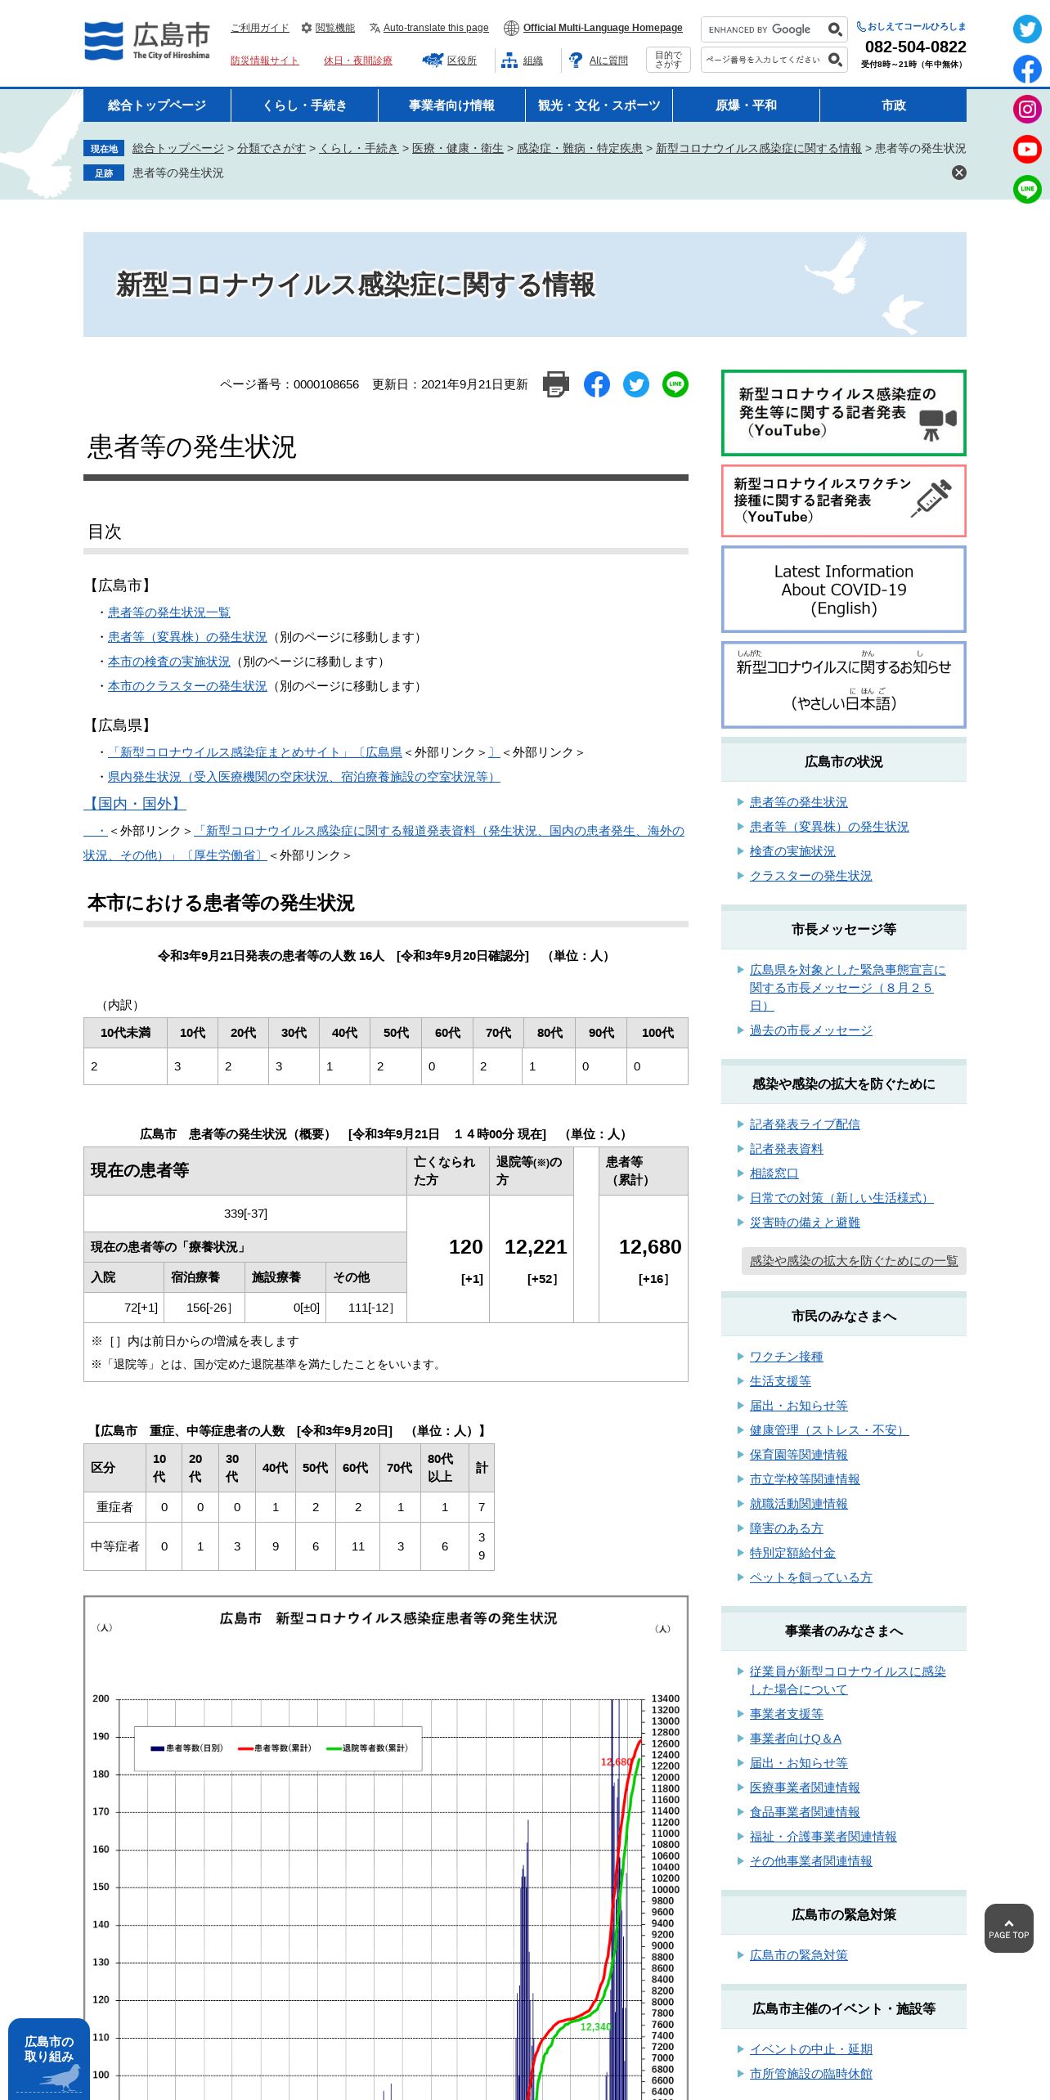This screenshot has width=1050, height=2100.
Task: Open sidebar link 特別定額給付金
Action: pyautogui.click(x=792, y=1553)
